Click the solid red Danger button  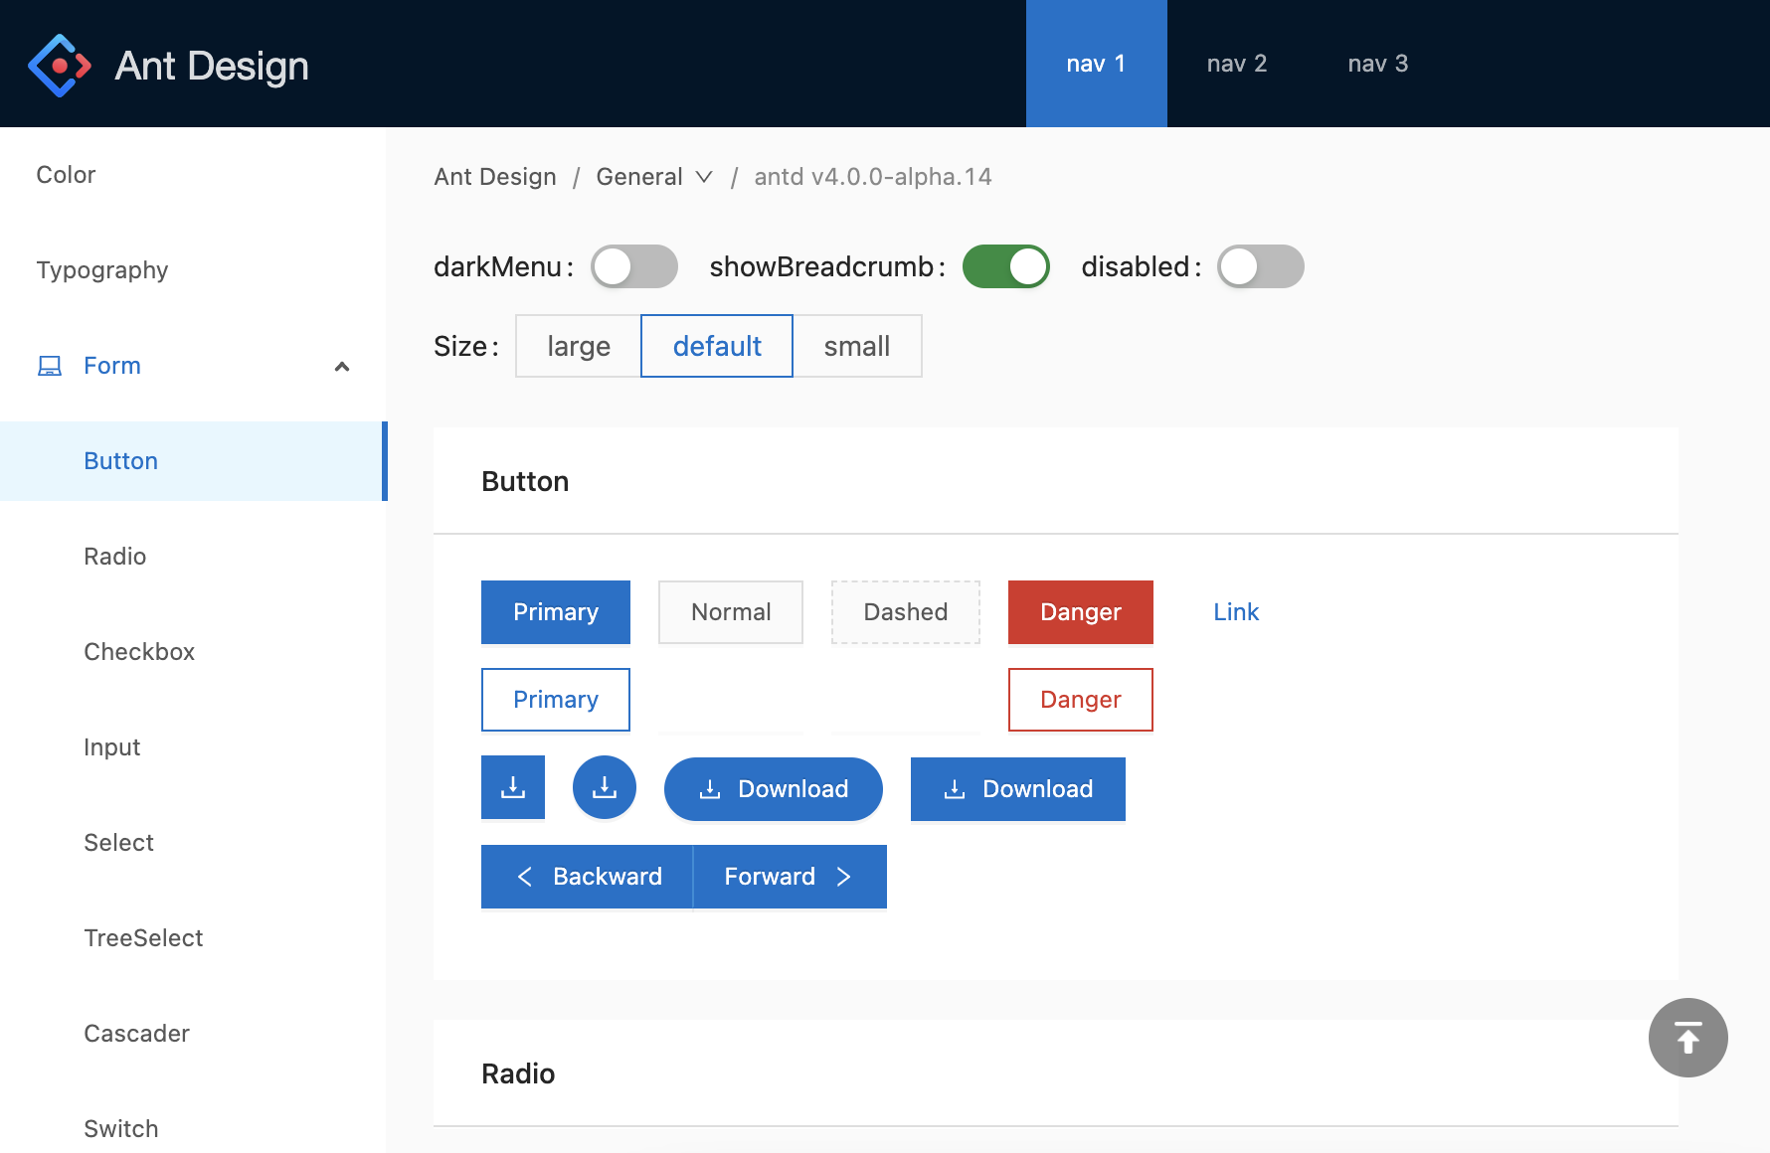coord(1081,612)
